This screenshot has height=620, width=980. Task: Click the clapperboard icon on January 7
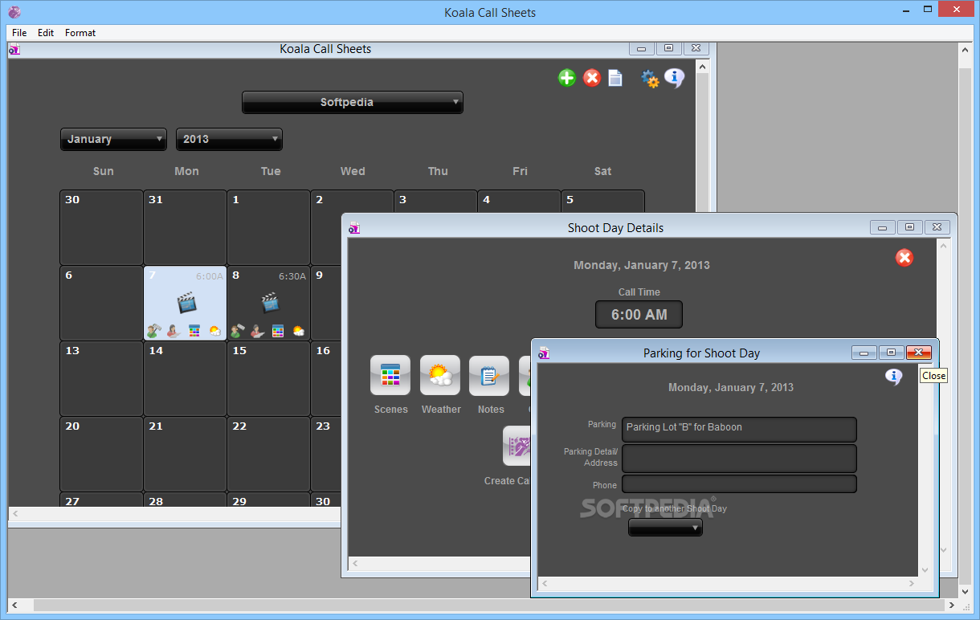coord(186,303)
